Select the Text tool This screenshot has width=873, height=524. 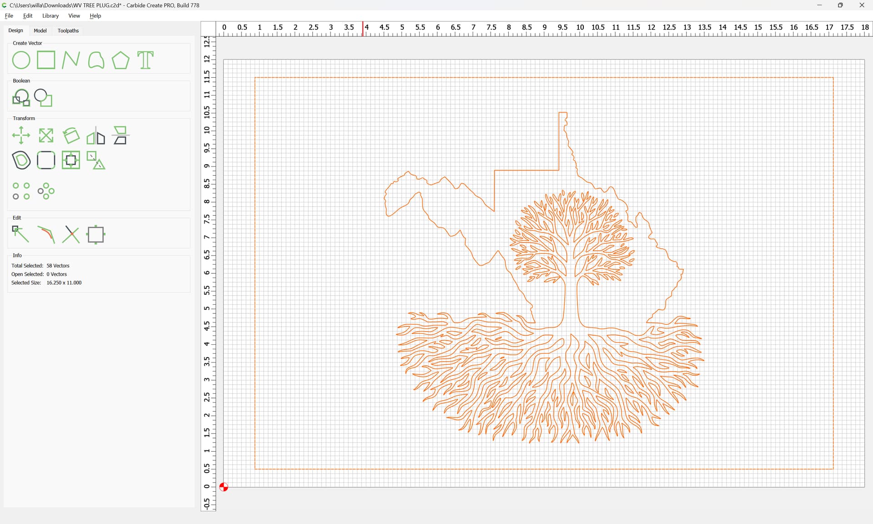(145, 60)
